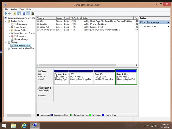The height and width of the screenshot is (129, 172).
Task: Expand Services and Applications tree node
Action: pyautogui.click(x=6, y=48)
